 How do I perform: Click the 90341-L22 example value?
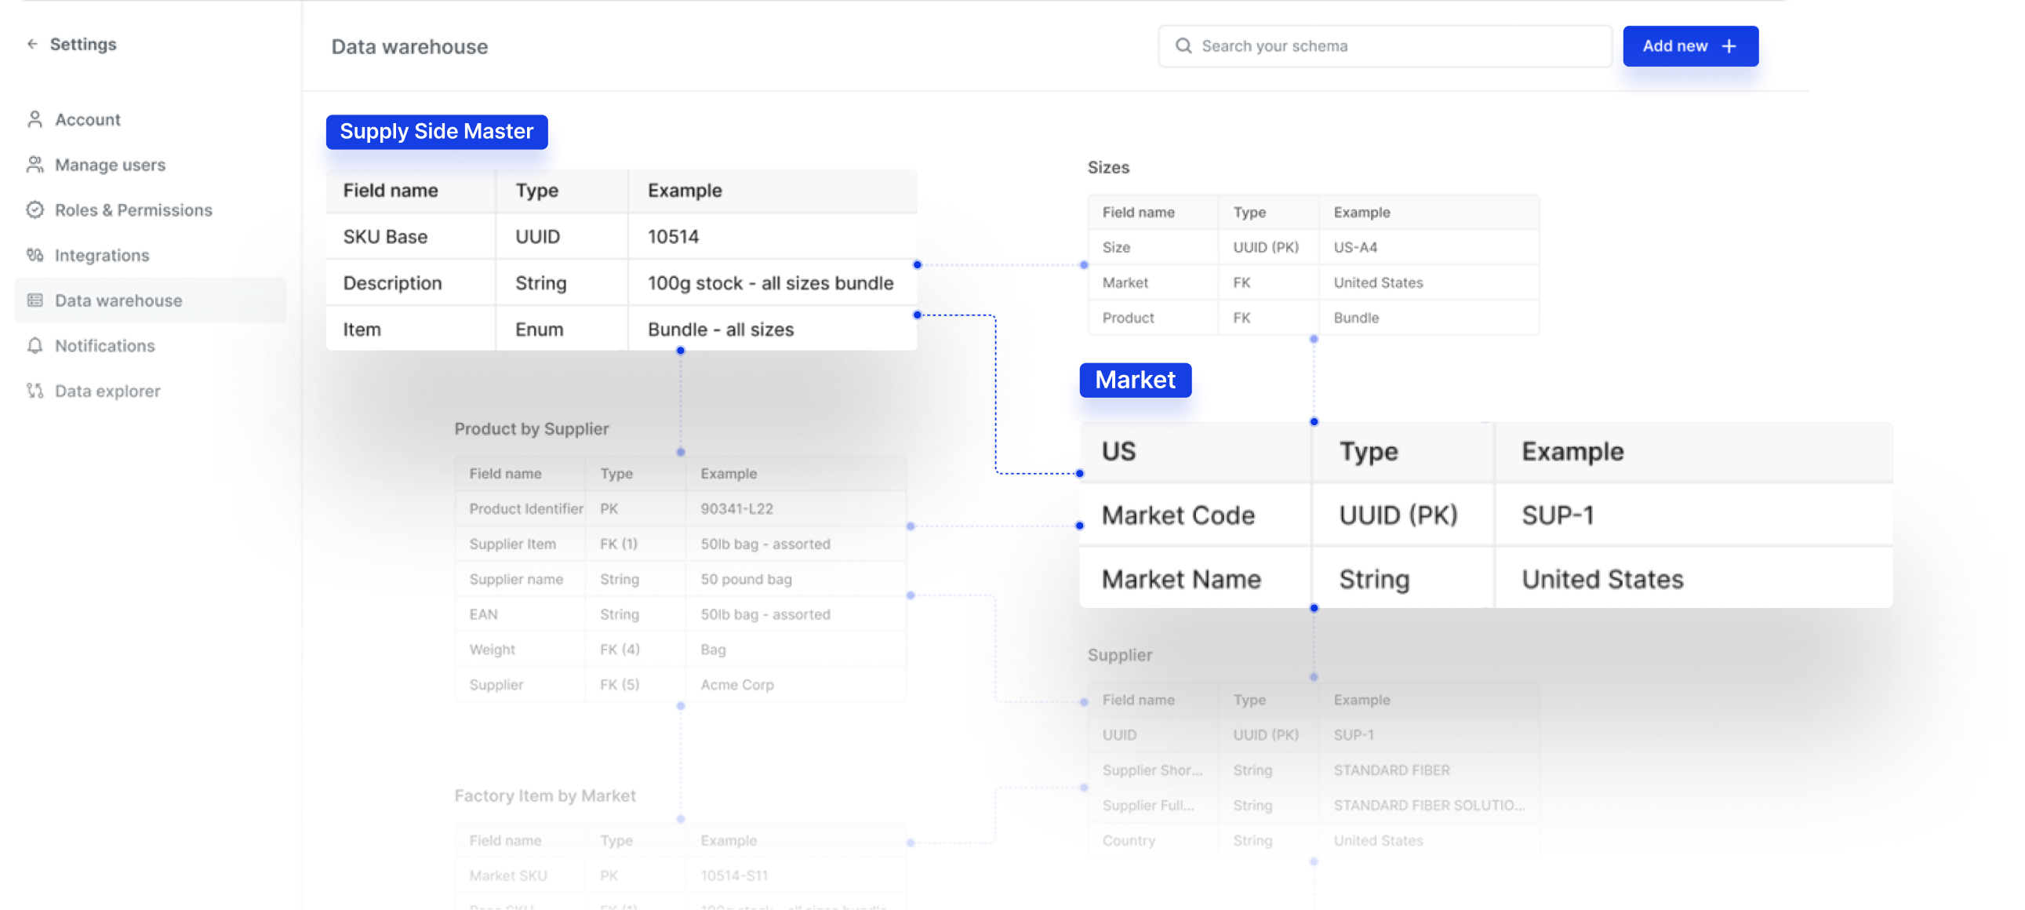(x=736, y=509)
